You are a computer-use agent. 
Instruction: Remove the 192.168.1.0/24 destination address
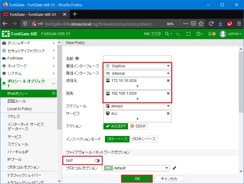click(168, 93)
